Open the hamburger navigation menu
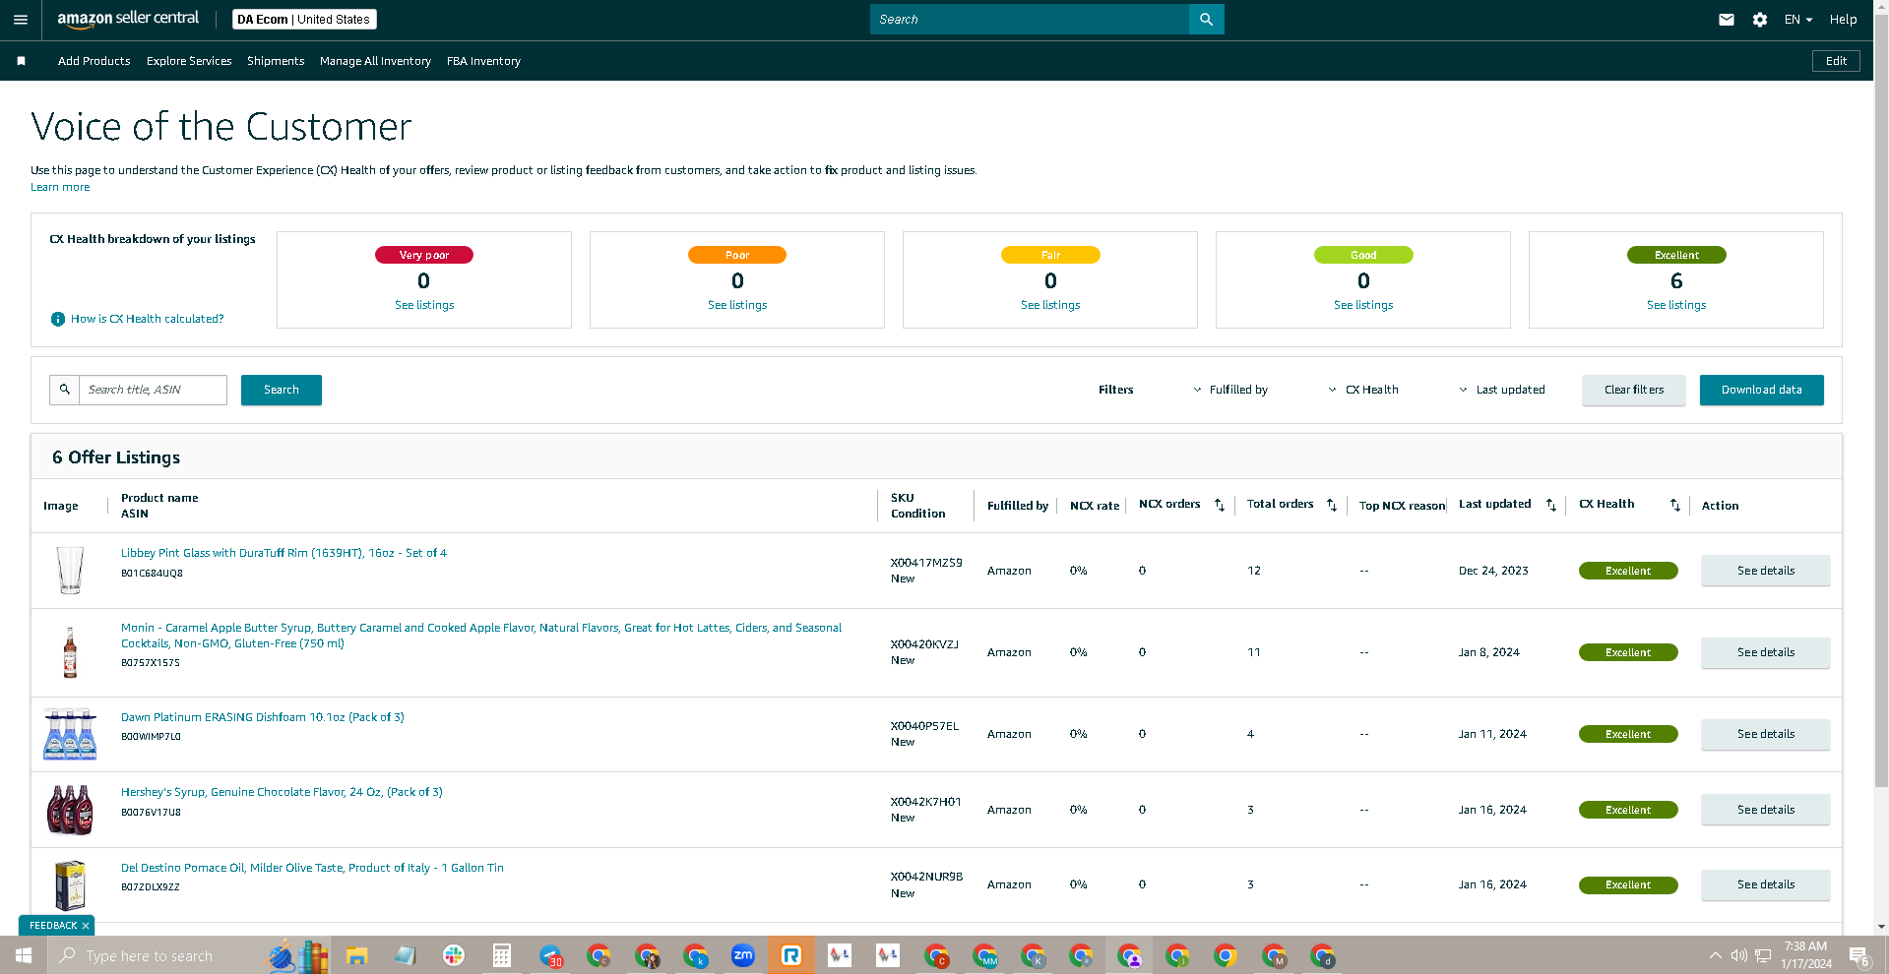 click(20, 20)
